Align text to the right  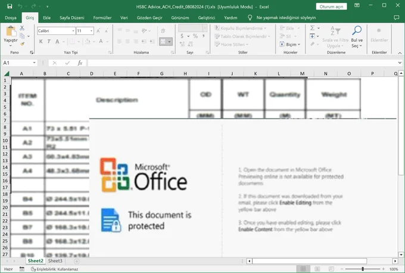(136, 41)
